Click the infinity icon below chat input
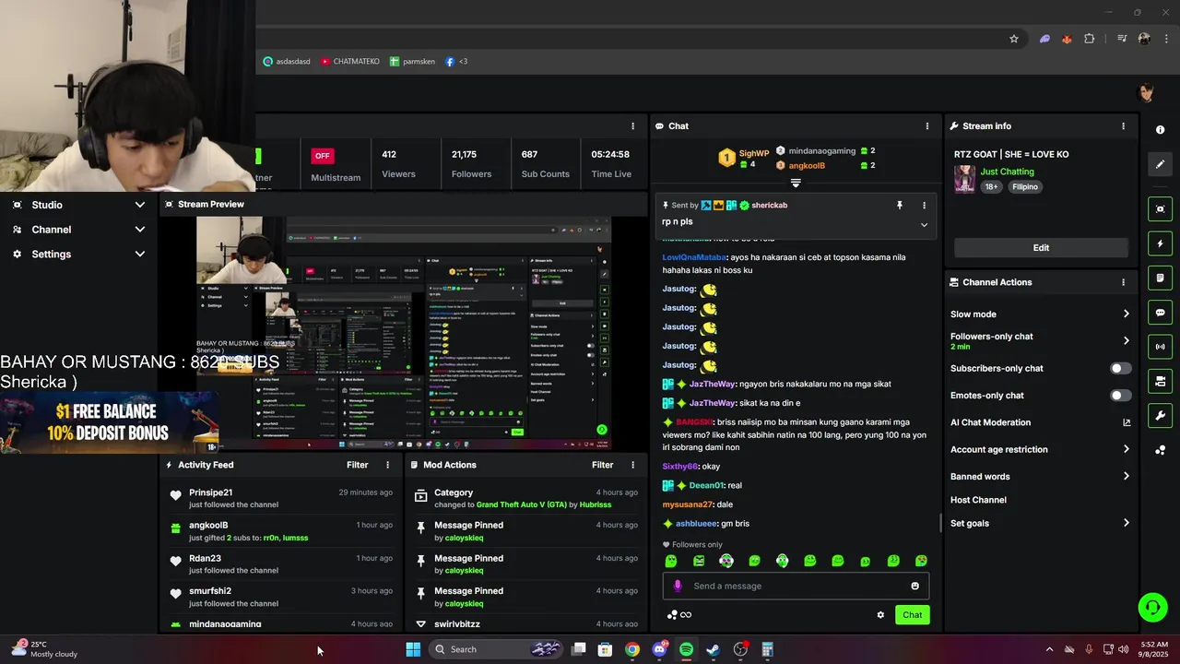This screenshot has width=1180, height=664. tap(686, 615)
